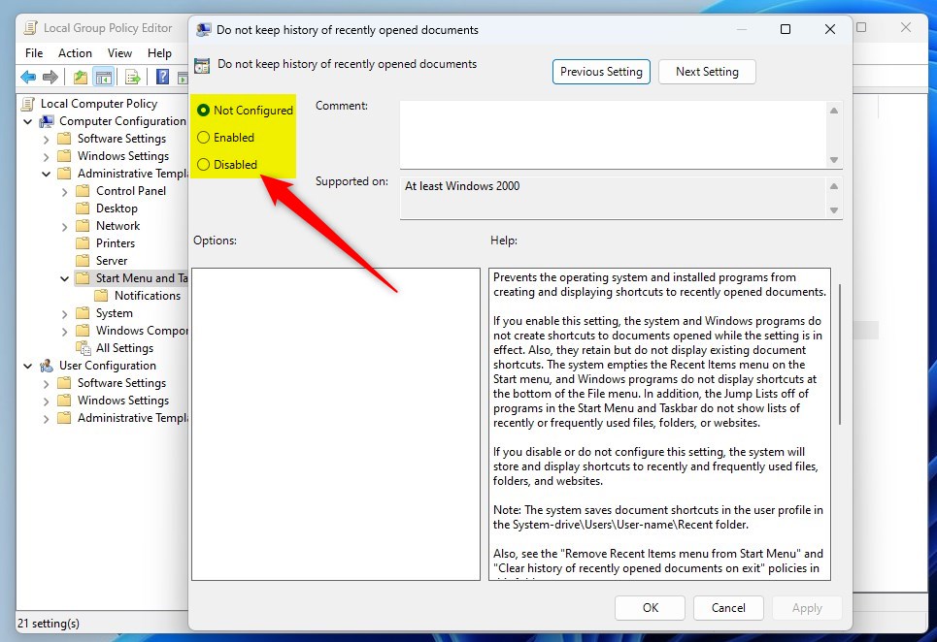Close the policy setting dialog with X
Viewport: 937px width, 642px height.
tap(830, 29)
